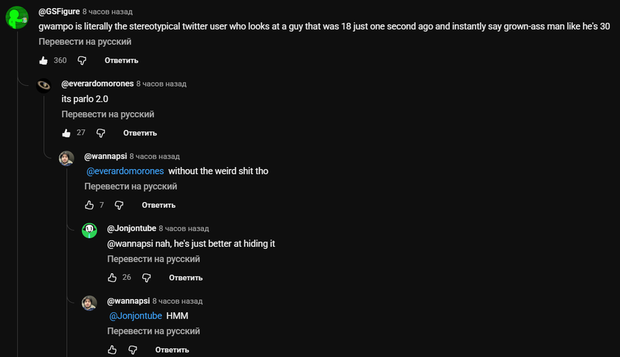Like 'without the weird shit tho' reply

click(x=90, y=205)
